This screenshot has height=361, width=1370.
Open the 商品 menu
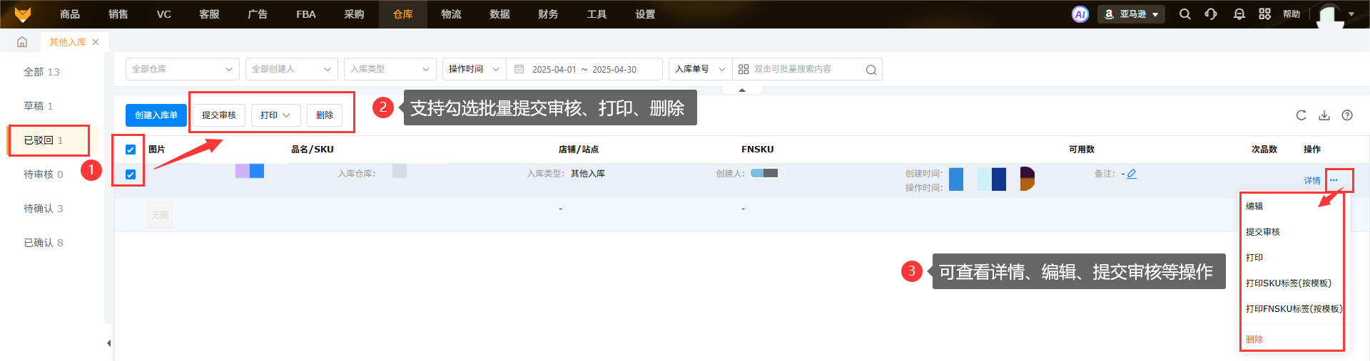click(70, 14)
